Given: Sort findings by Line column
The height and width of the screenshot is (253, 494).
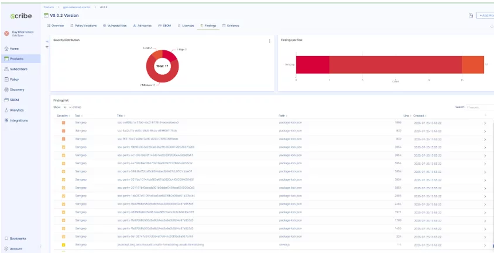Looking at the screenshot, I should [407, 116].
